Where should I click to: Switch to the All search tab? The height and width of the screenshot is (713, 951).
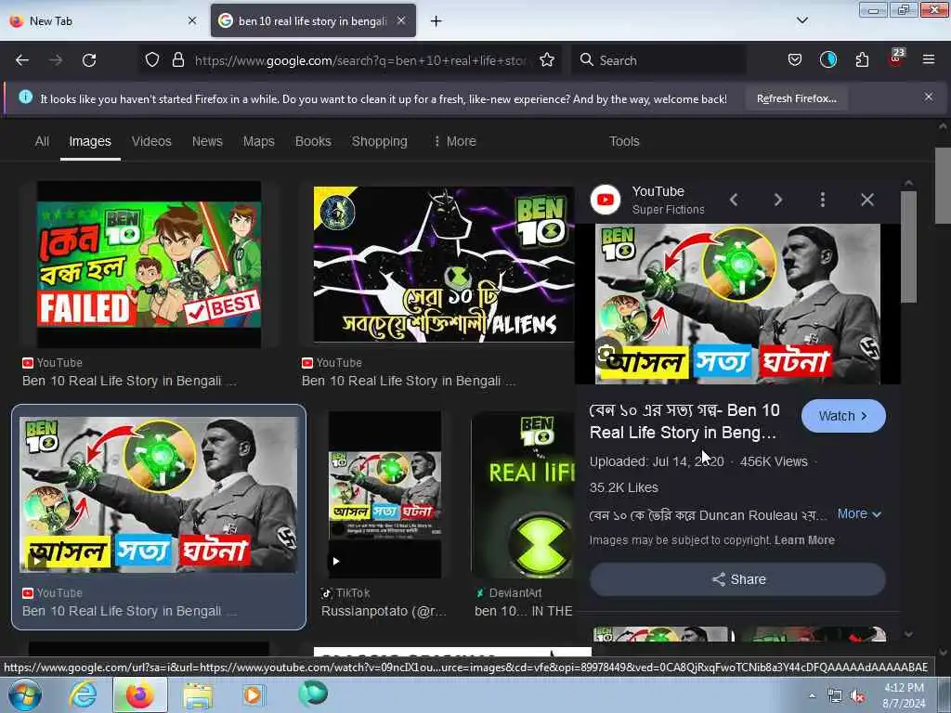(x=42, y=141)
